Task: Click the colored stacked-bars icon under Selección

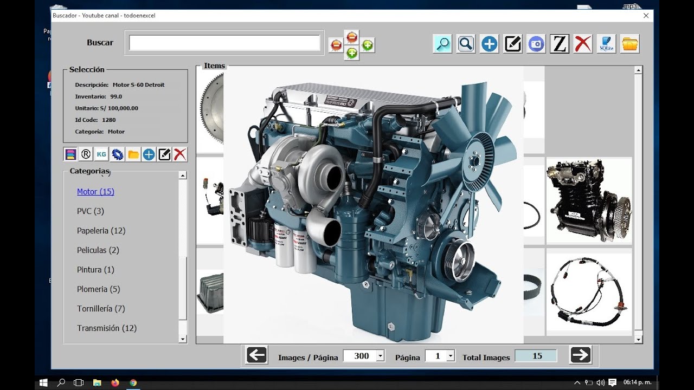Action: click(70, 154)
